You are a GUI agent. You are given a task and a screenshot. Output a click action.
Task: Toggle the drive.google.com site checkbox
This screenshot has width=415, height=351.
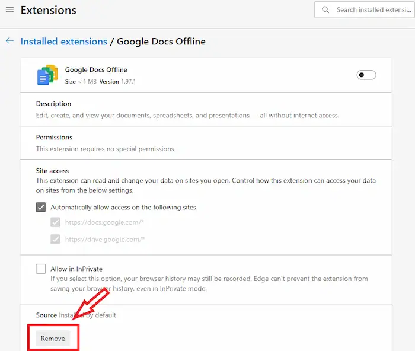(55, 240)
